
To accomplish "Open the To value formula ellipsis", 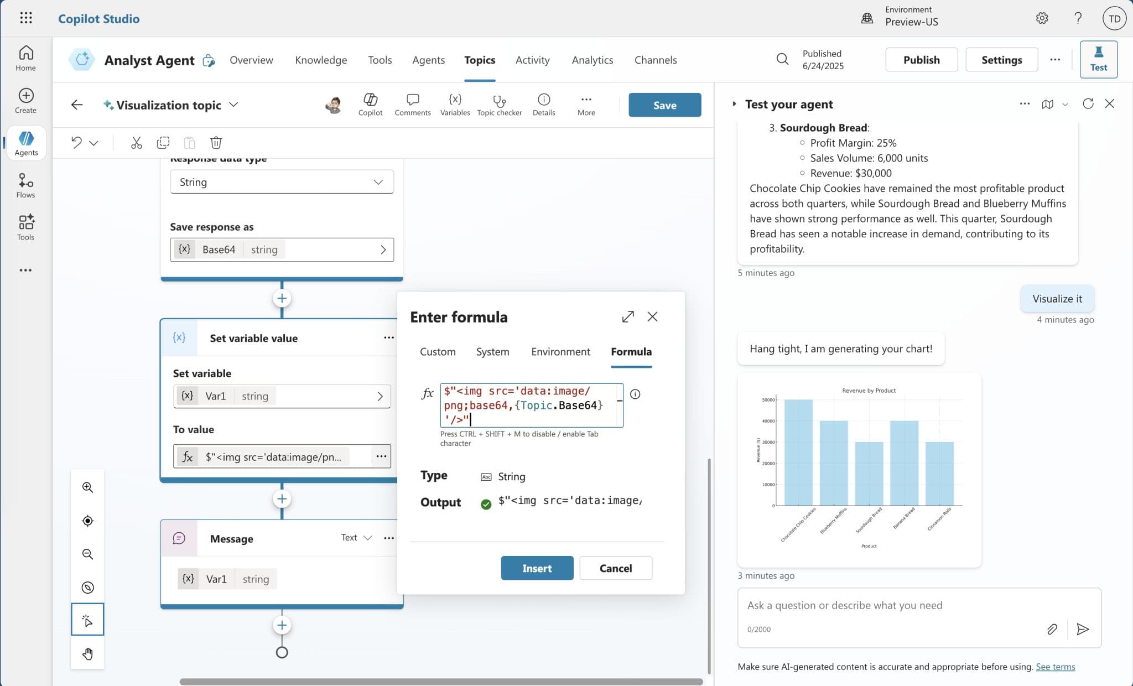I will coord(381,456).
